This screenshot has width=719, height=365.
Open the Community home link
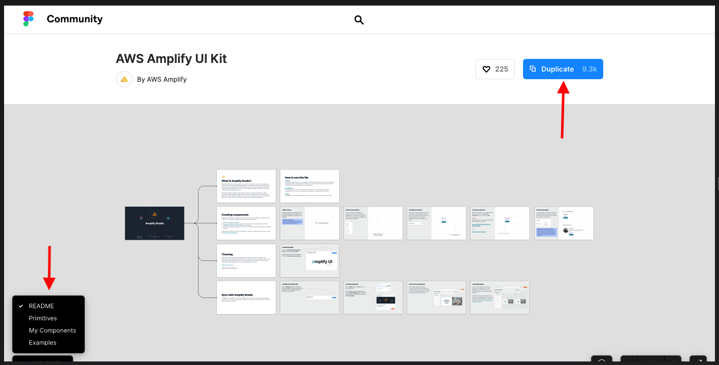pos(75,19)
